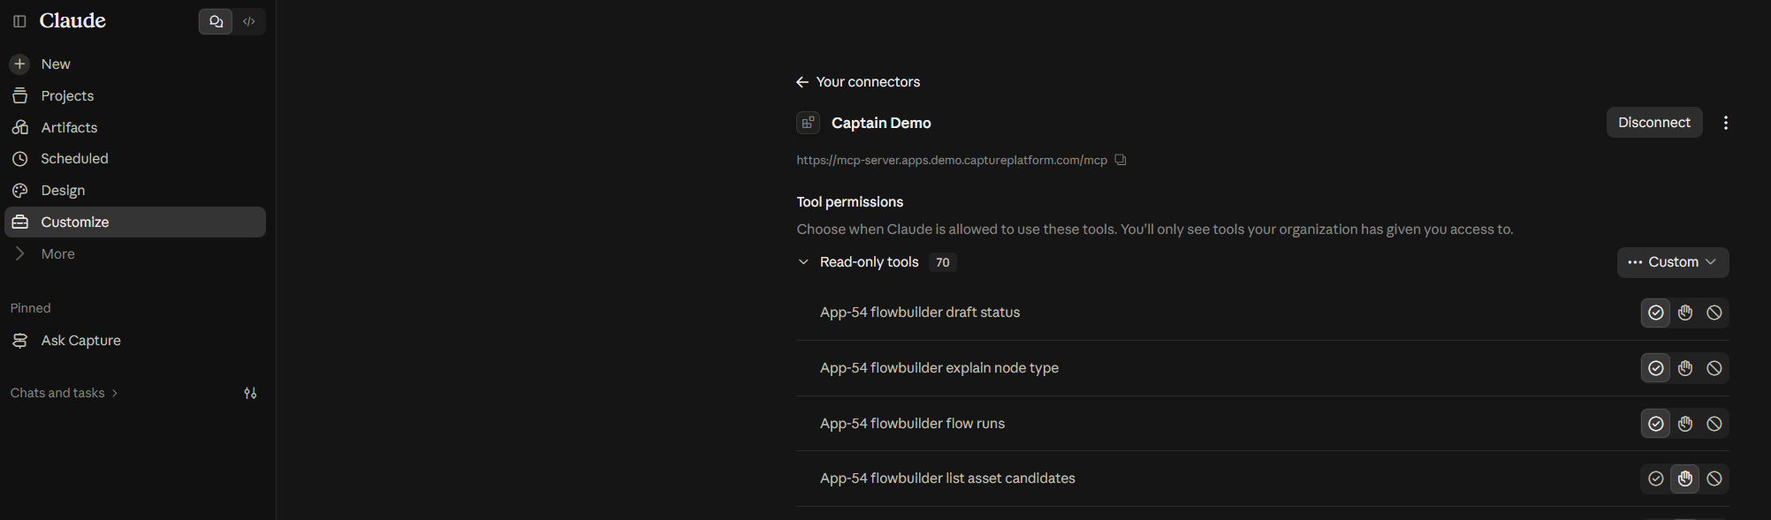
Task: Expand Chats and tasks
Action: coord(64,393)
